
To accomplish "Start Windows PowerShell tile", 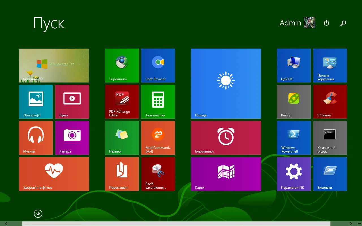I will point(294,138).
